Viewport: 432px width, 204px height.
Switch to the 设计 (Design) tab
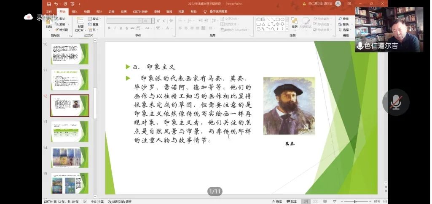click(x=99, y=11)
